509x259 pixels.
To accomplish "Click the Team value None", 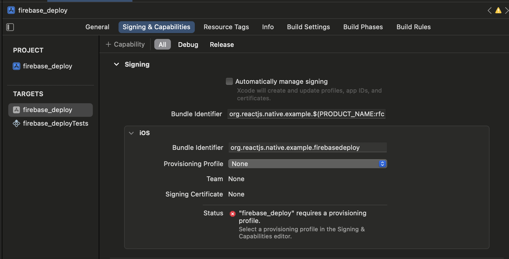I will click(236, 179).
